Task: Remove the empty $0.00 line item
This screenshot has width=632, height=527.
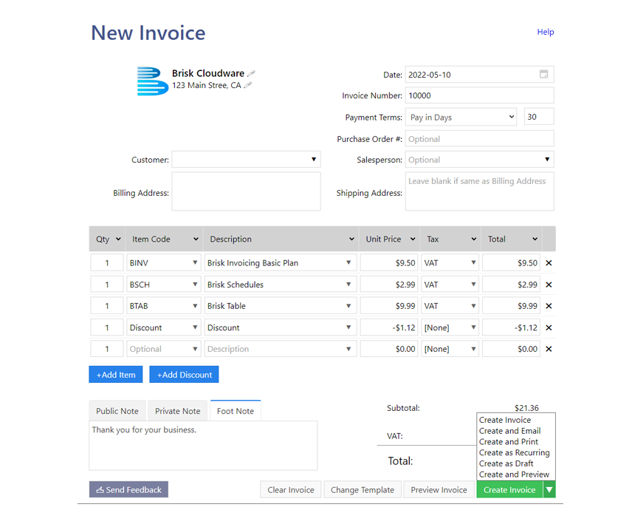Action: (x=549, y=349)
